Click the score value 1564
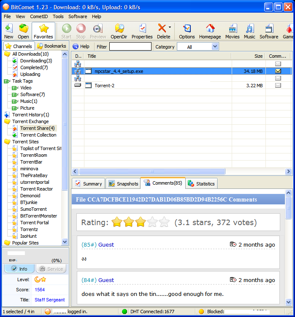This screenshot has width=295, height=317. tap(40, 290)
